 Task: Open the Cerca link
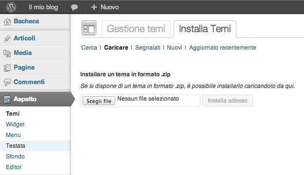(x=89, y=48)
